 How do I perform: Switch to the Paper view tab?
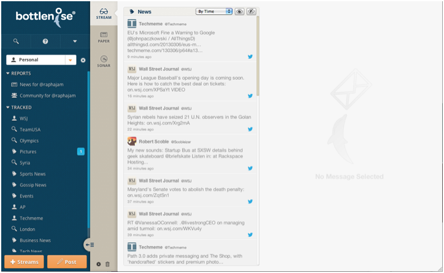click(104, 37)
